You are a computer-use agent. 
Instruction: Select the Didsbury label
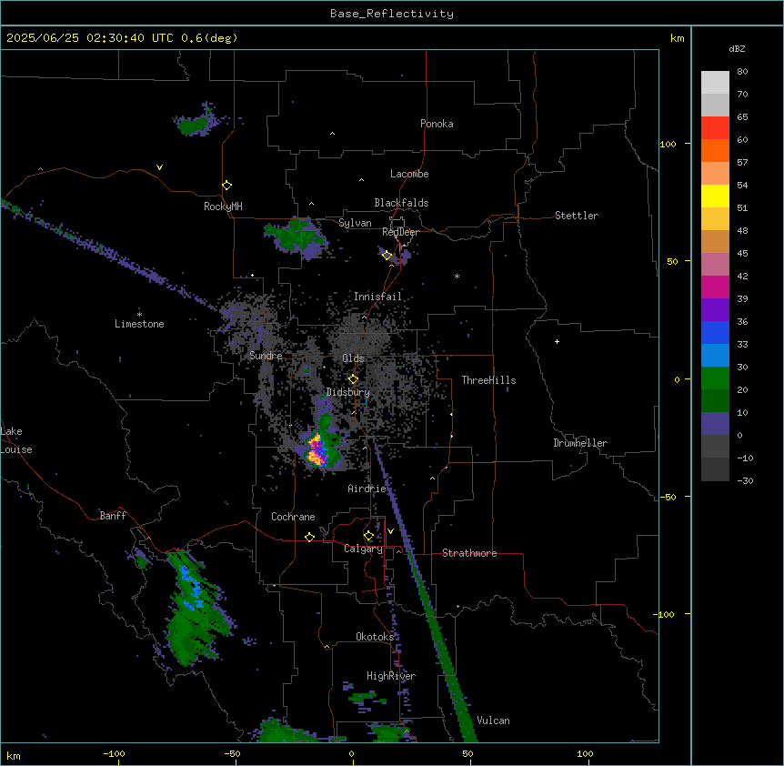[348, 392]
